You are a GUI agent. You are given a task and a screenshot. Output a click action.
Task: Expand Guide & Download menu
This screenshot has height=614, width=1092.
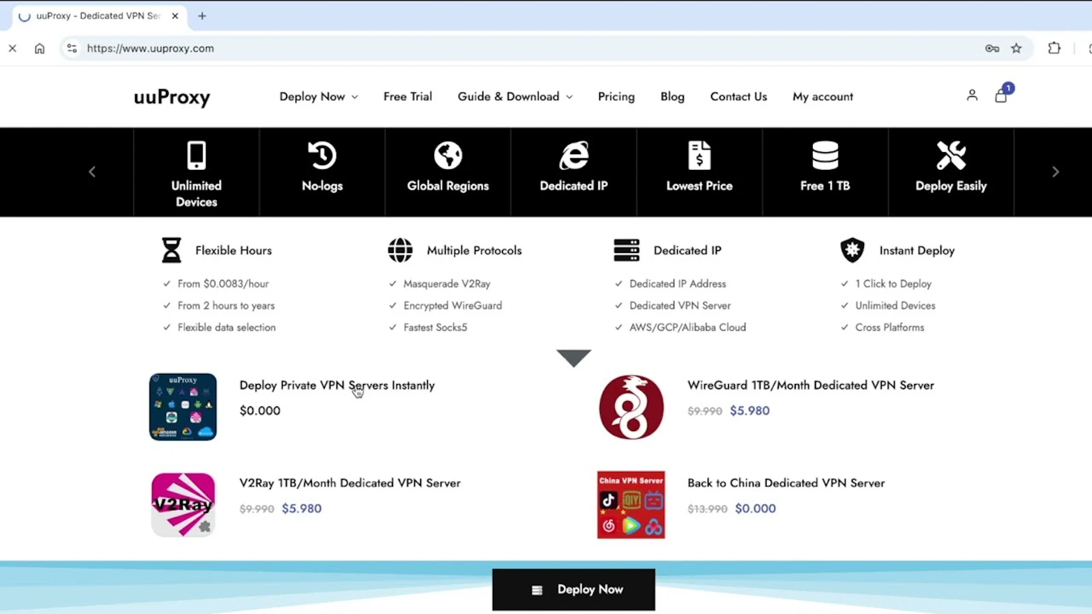pyautogui.click(x=515, y=97)
